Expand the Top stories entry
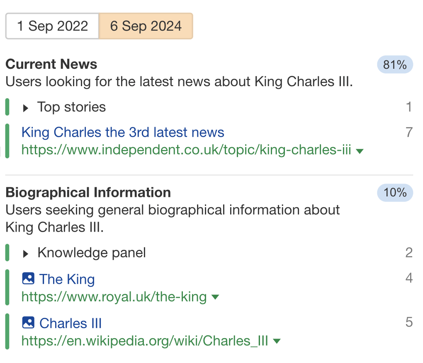 25,107
